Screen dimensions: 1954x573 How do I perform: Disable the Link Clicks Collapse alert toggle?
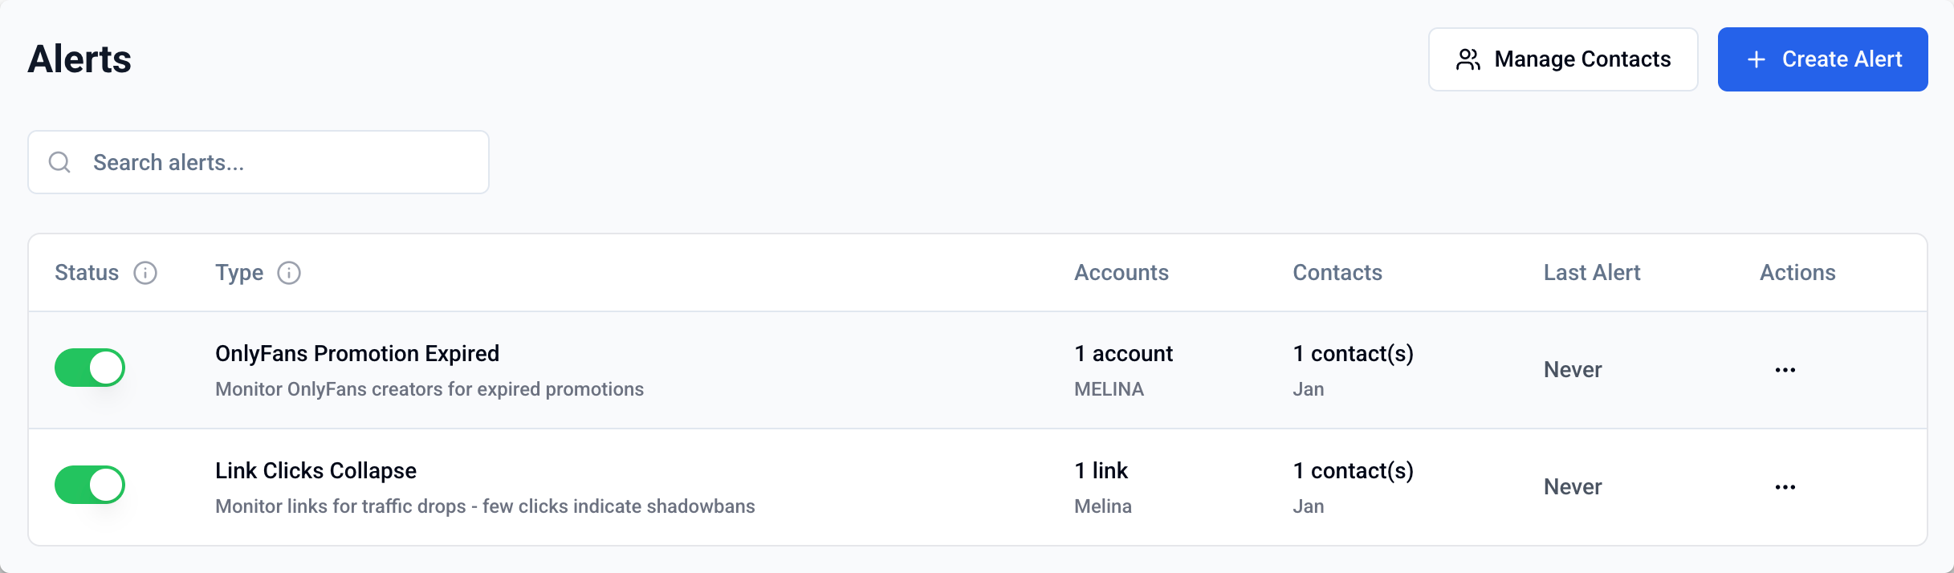pos(90,485)
